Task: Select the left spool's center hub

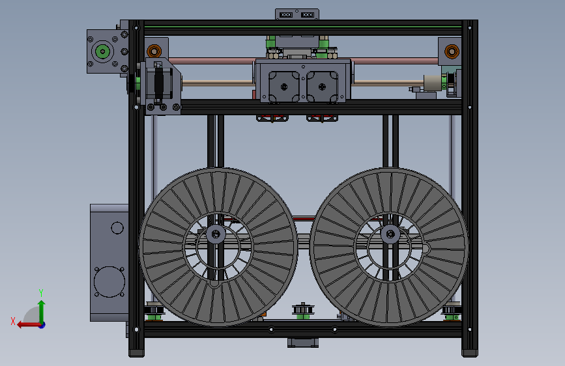Action: pos(216,234)
